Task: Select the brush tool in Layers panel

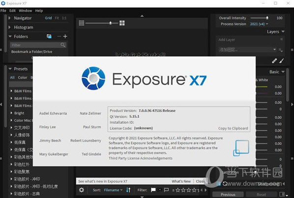Action: coord(282,61)
